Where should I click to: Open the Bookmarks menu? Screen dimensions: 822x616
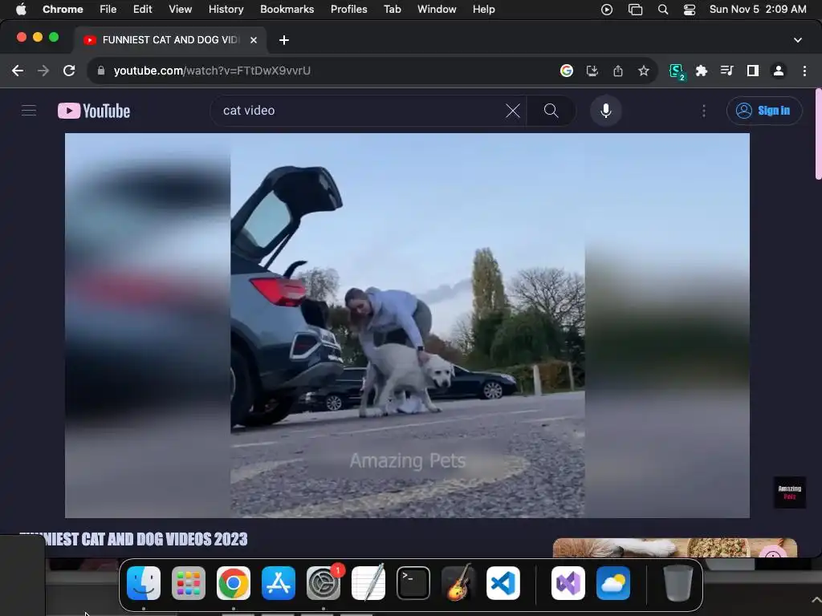287,10
